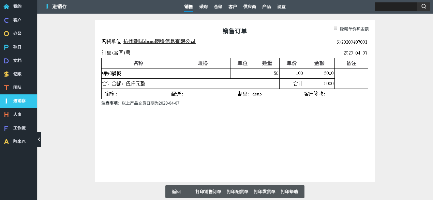Click the 返回 back button

176,192
